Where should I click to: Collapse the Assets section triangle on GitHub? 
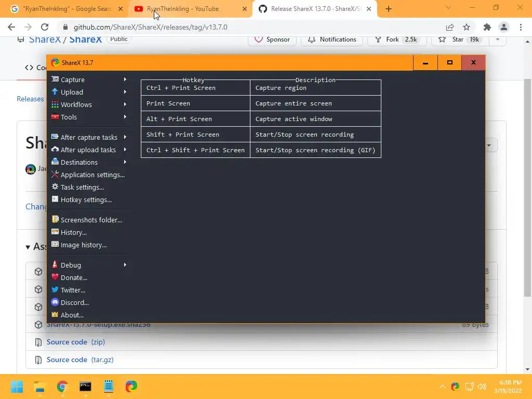click(x=28, y=247)
